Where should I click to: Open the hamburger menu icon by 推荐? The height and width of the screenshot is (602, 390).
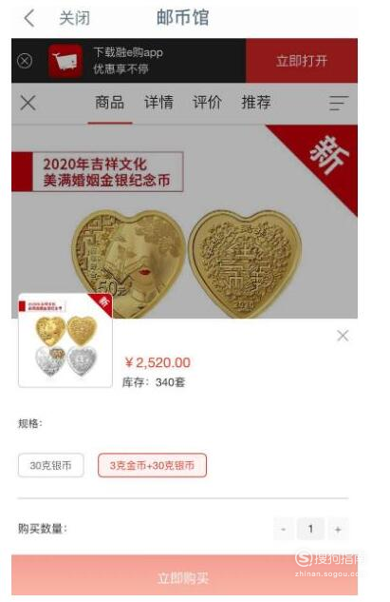coord(339,103)
